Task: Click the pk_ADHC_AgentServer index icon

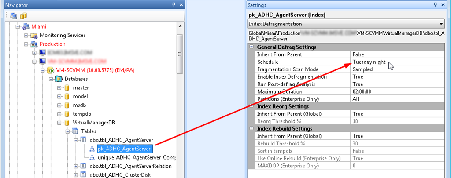Action: [x=92, y=149]
